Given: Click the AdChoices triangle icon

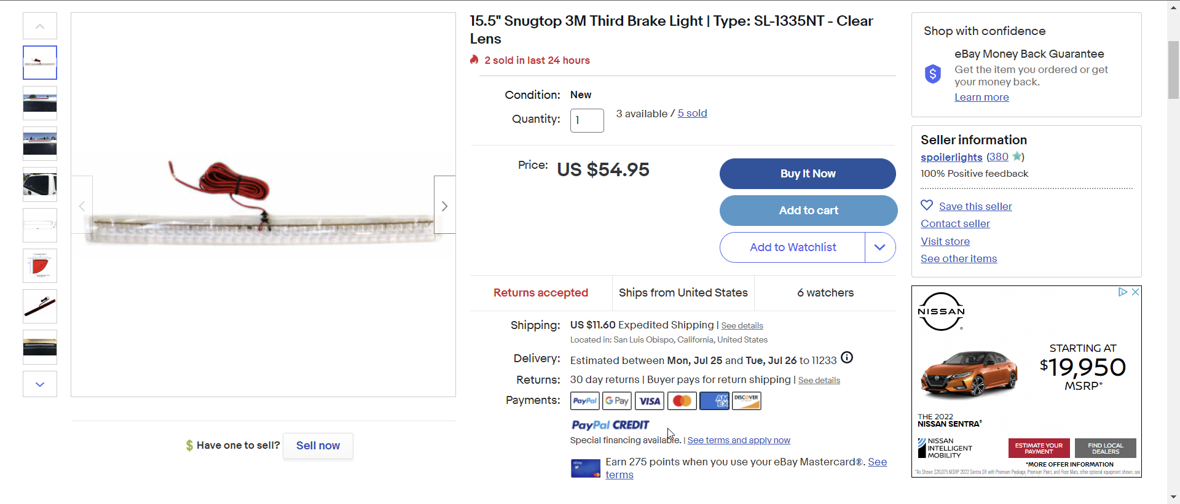Looking at the screenshot, I should [1122, 292].
